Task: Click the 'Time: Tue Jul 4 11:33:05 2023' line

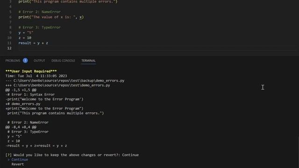Action: 36,76
